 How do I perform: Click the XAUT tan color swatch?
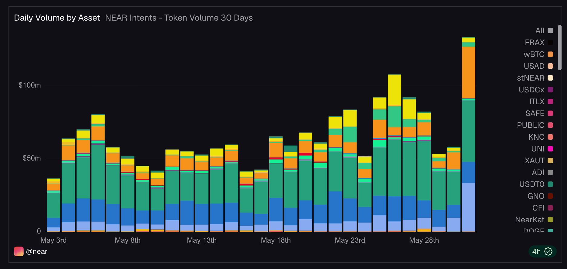click(550, 161)
